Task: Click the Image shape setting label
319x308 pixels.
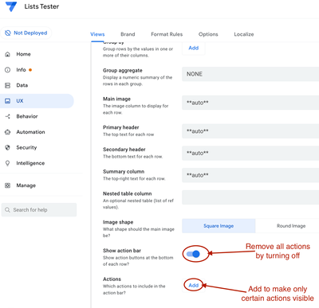Action: point(118,222)
